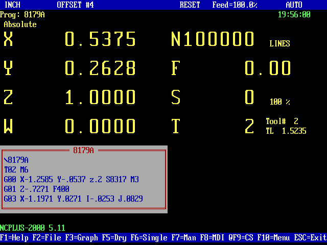Click the Feed=100.0% override readout
This screenshot has width=327, height=245.
coord(235,5)
